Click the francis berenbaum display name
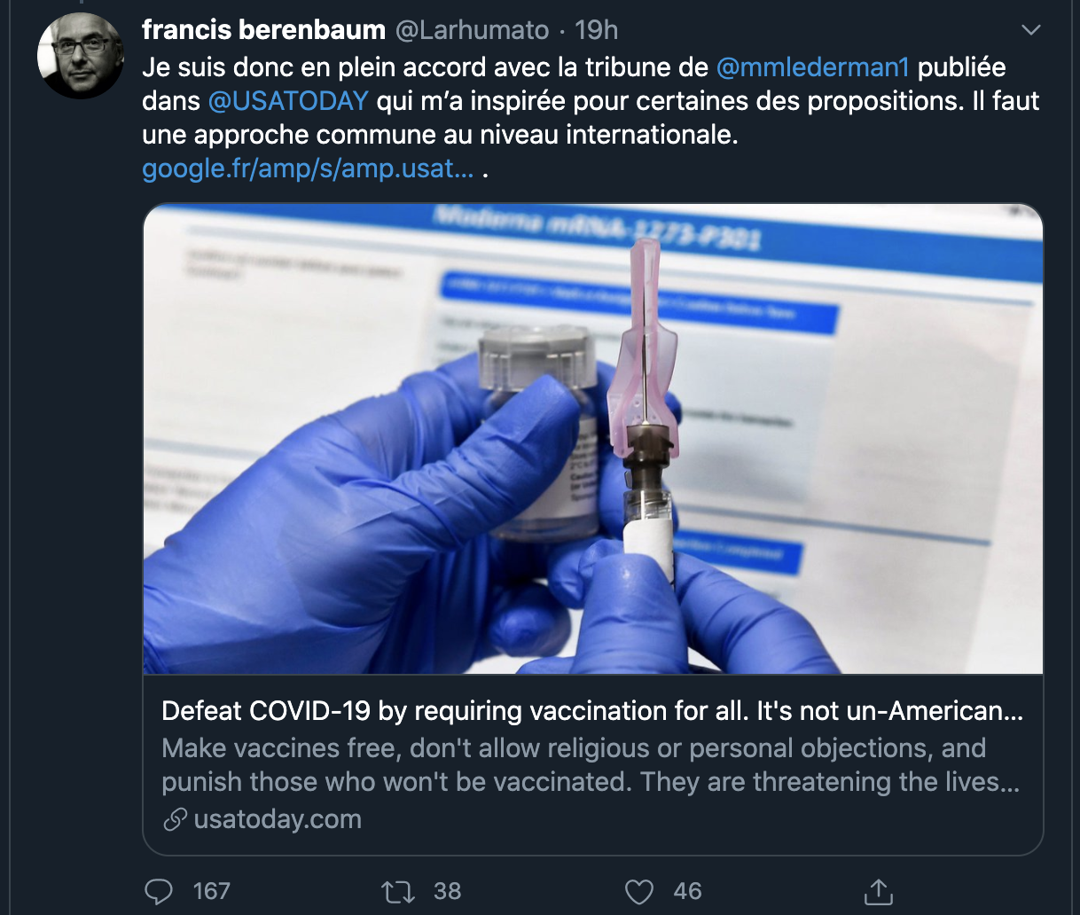 263,30
